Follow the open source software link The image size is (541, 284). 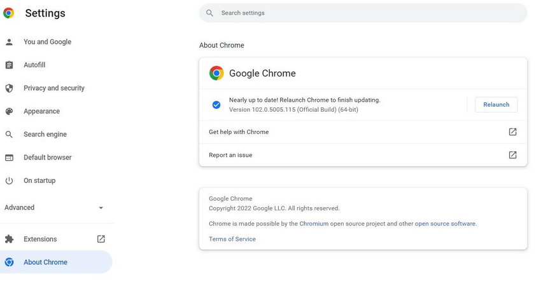[x=445, y=224]
